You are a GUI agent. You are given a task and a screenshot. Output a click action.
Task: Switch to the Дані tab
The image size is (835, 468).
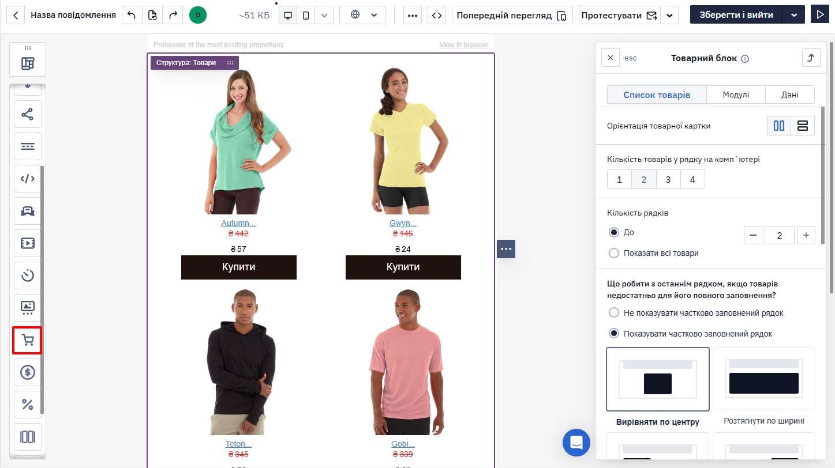pyautogui.click(x=790, y=95)
